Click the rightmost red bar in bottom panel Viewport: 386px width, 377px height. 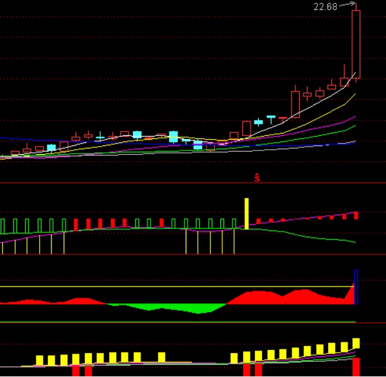click(356, 367)
